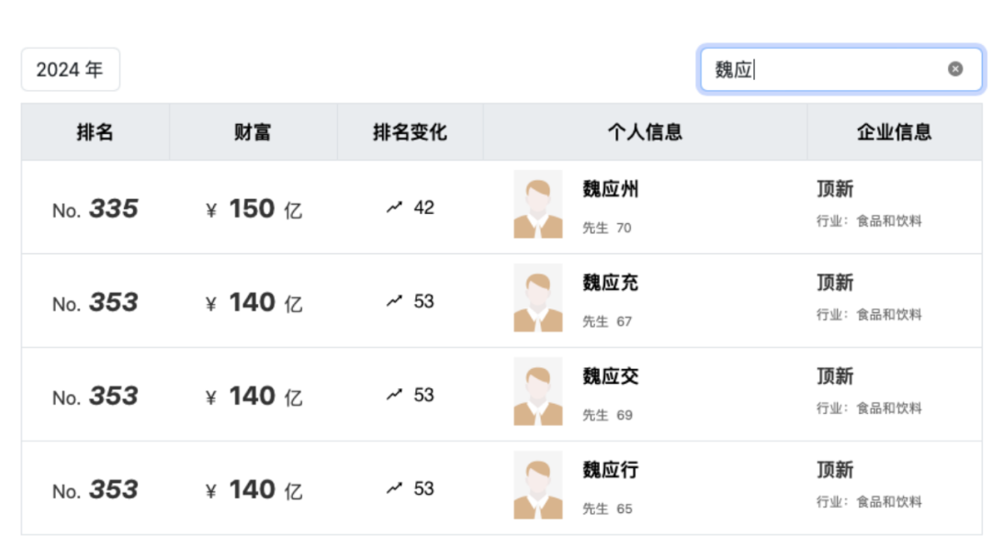Click the 个人信息 column header
Screen dimensions: 992x548
pos(645,132)
